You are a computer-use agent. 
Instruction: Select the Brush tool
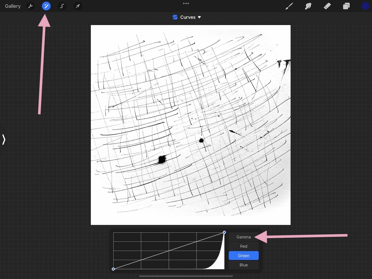click(289, 6)
